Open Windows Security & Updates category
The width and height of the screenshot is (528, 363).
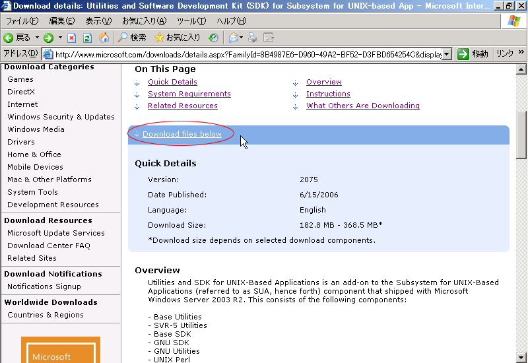61,117
